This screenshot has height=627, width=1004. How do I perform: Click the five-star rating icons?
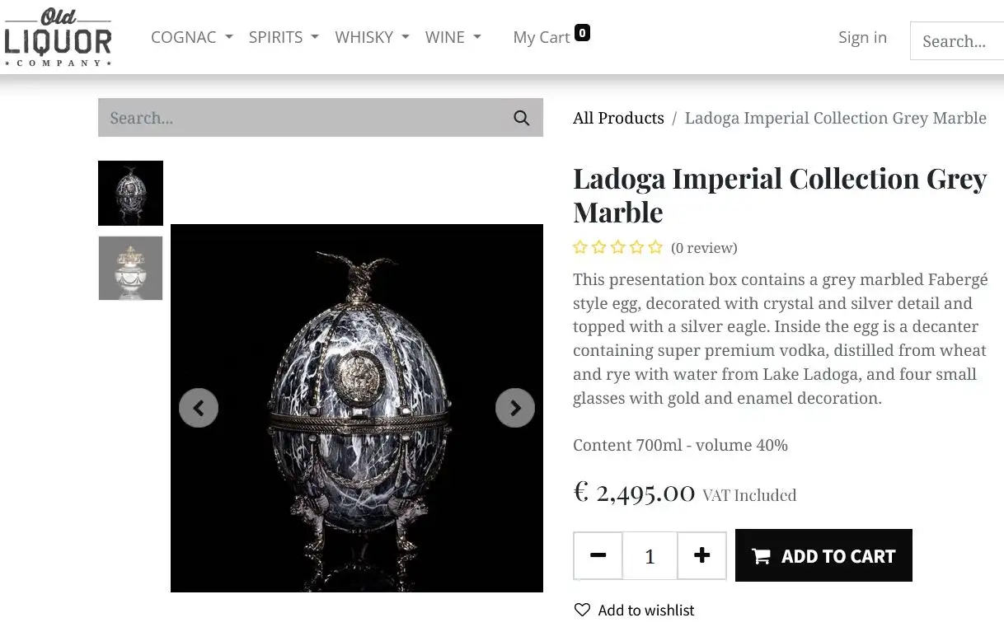618,247
